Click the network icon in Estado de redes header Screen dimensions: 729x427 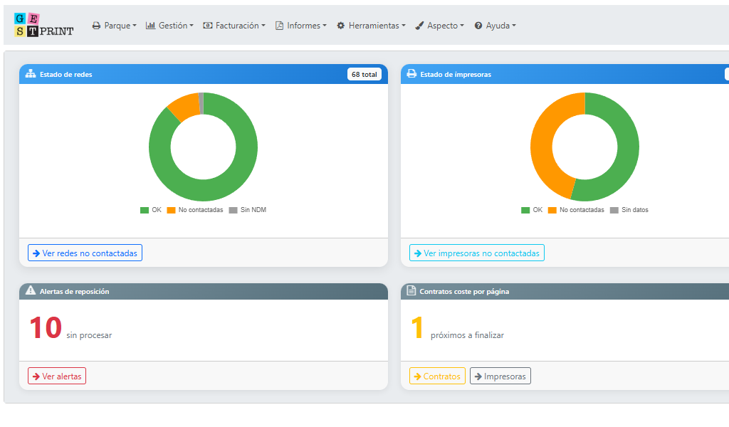tap(31, 74)
